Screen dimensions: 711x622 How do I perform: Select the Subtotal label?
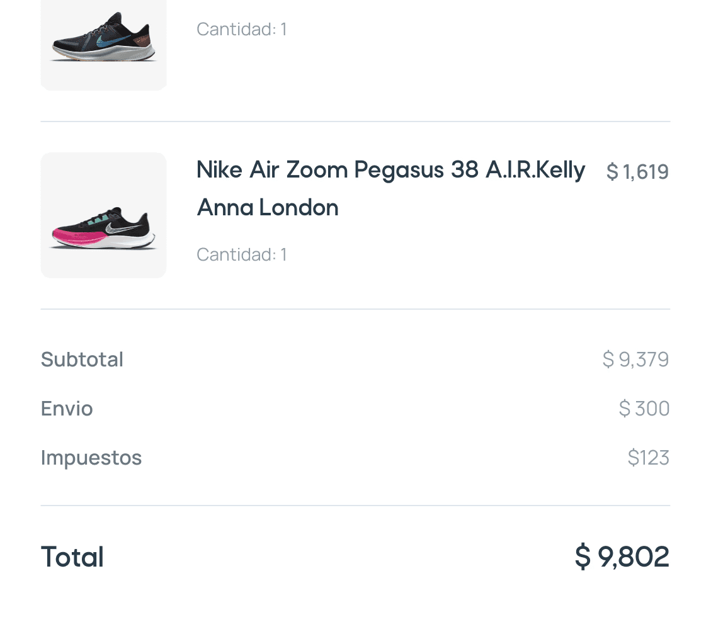[82, 359]
